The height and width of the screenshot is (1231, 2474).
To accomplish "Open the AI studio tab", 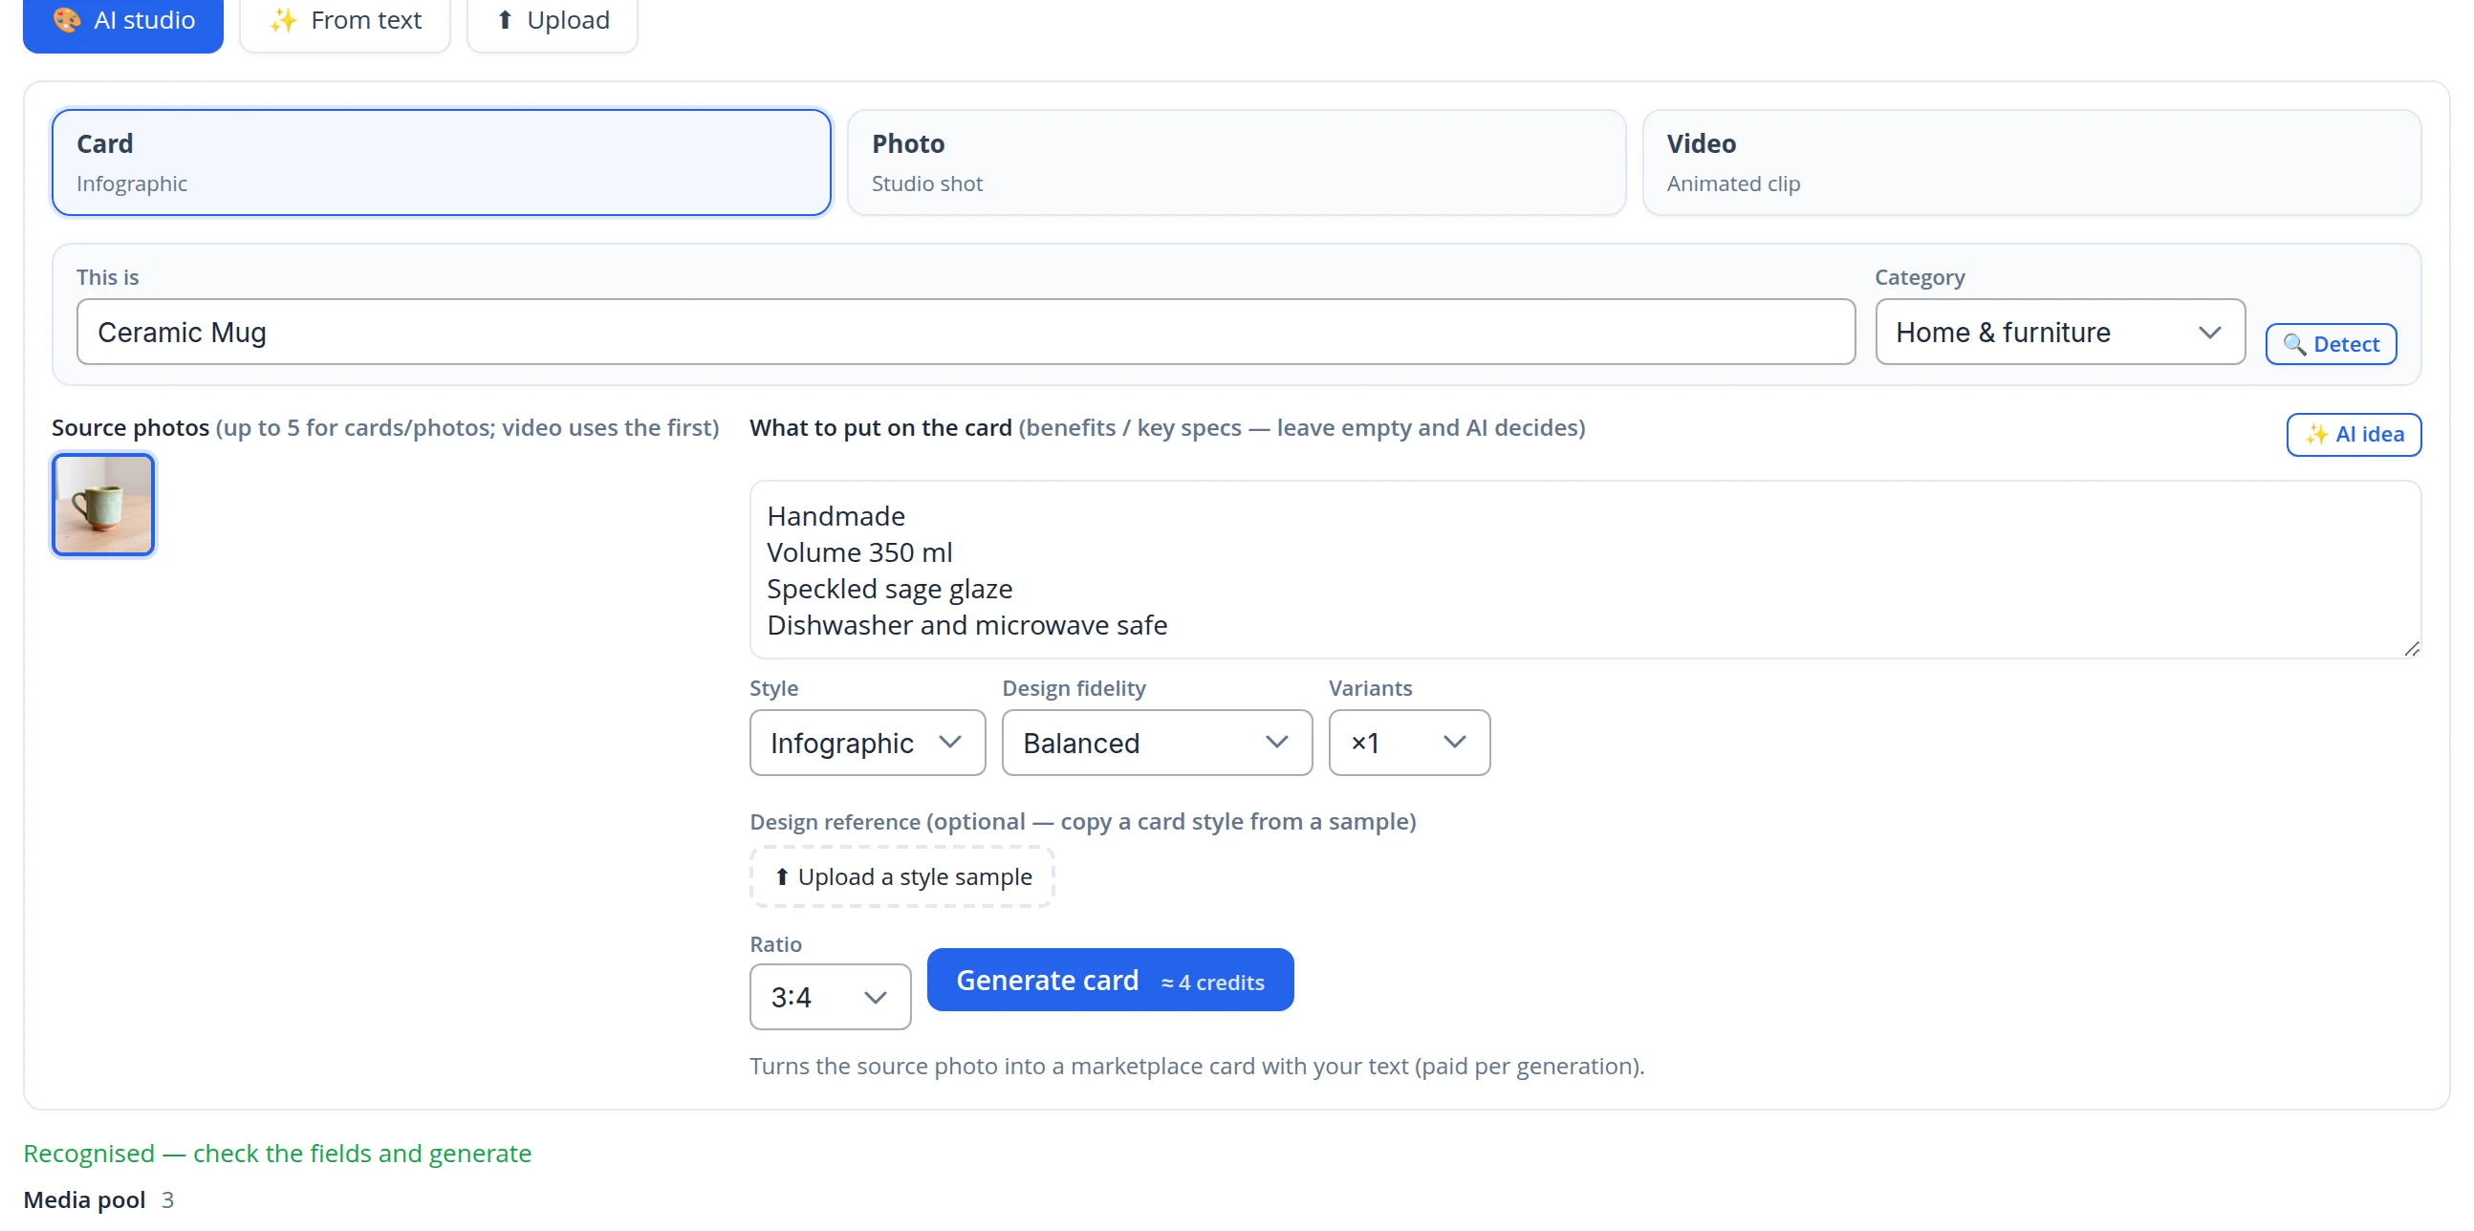I will coord(123,21).
